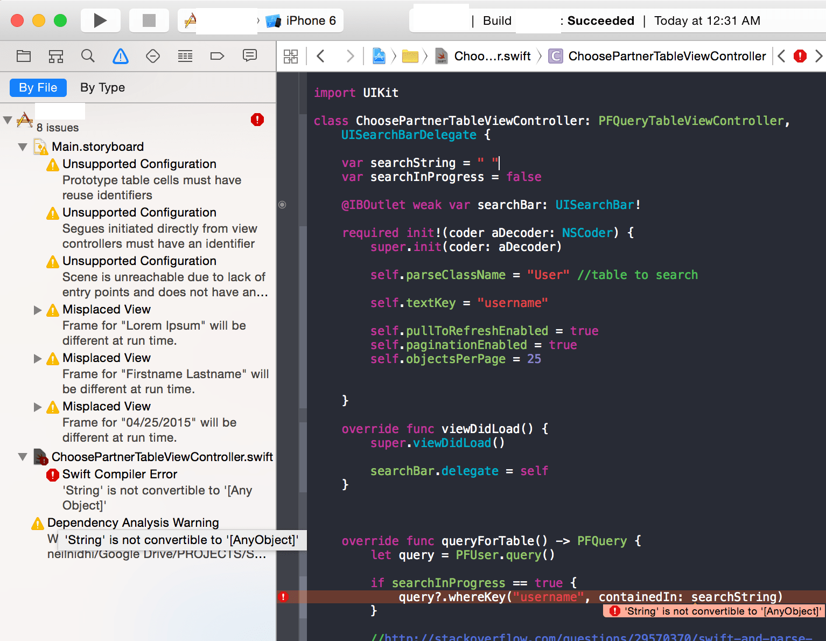Collapse ChoosePartnerTableViewController.swift issue group
The height and width of the screenshot is (641, 826).
(23, 457)
